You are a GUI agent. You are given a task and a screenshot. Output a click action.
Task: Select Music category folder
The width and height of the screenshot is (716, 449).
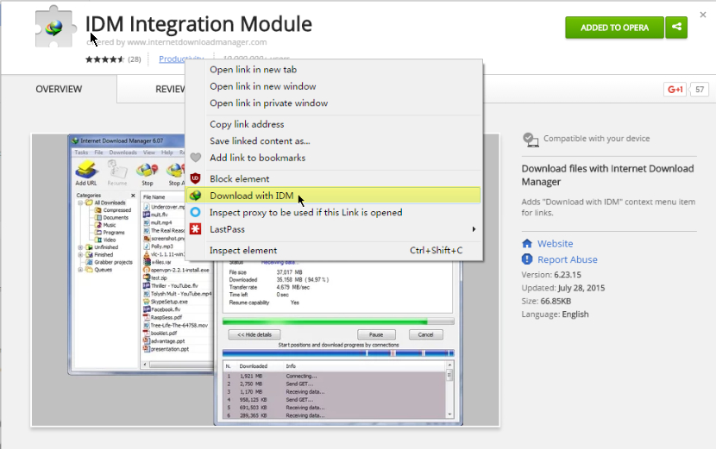(105, 225)
